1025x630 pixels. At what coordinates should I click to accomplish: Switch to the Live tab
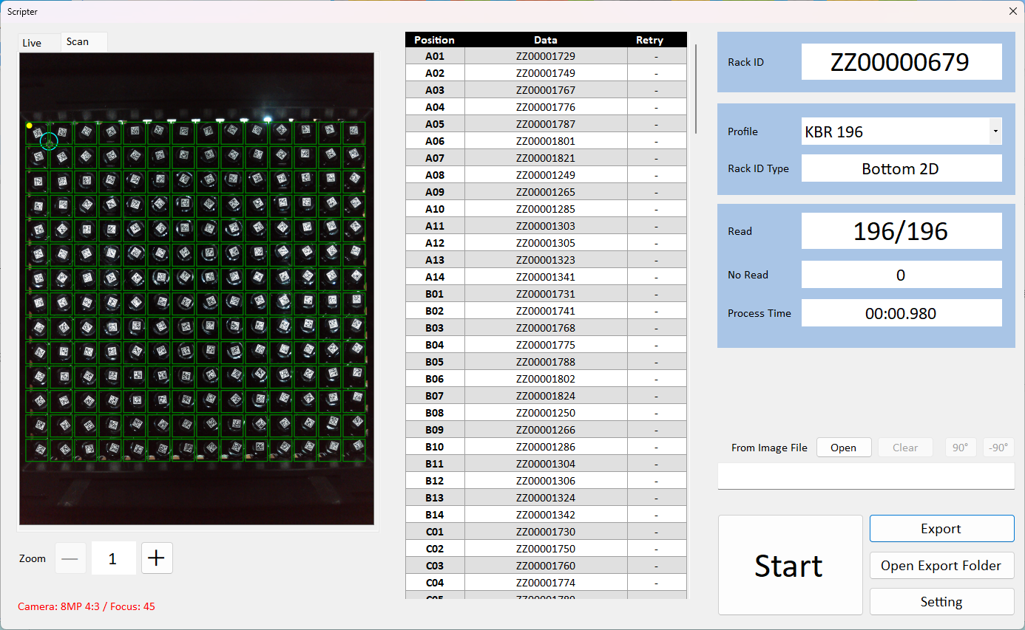(33, 43)
